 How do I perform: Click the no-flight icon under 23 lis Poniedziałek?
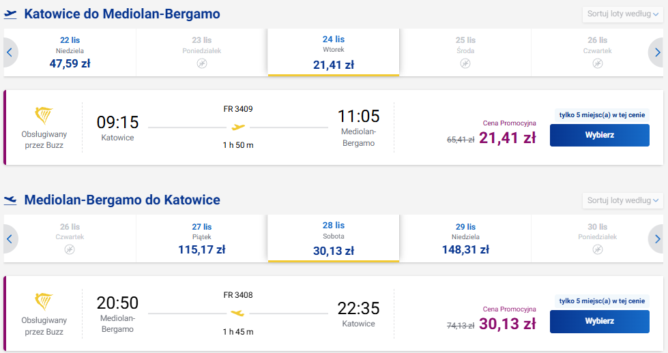pyautogui.click(x=202, y=63)
